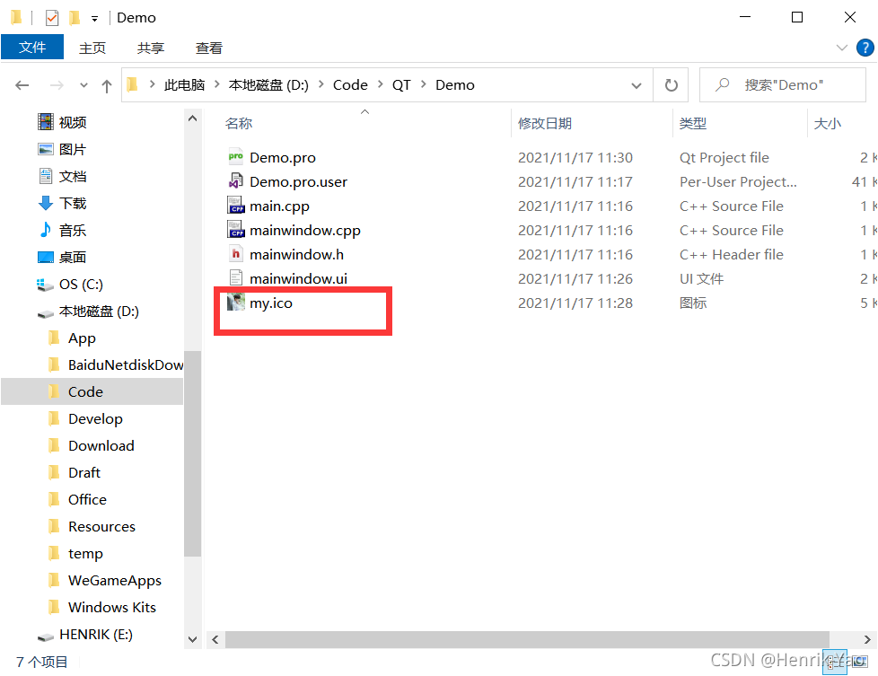878x676 pixels.
Task: Click the Demo.pro file icon
Action: click(x=236, y=157)
